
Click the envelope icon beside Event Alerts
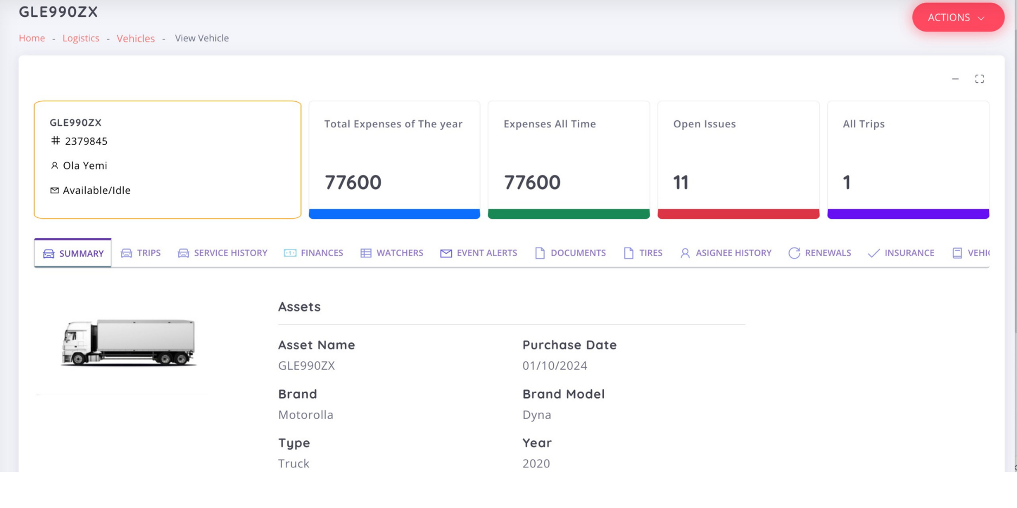pyautogui.click(x=446, y=253)
